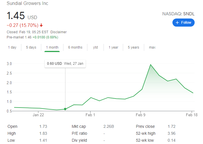The height and width of the screenshot is (144, 203).
Task: Select the 1 month range tab
Action: coord(52,47)
